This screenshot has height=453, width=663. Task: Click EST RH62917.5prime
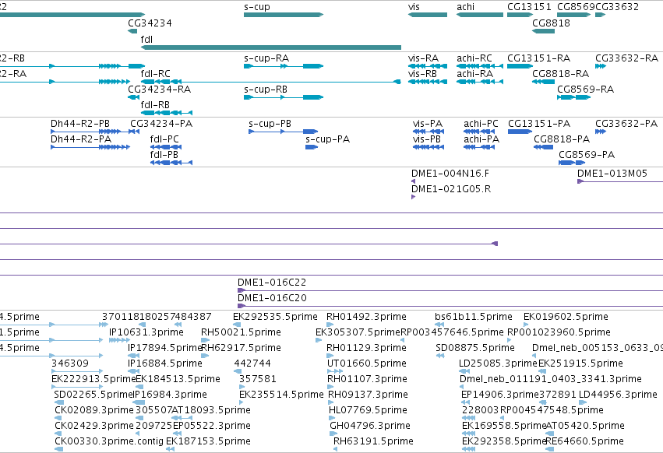(241, 348)
